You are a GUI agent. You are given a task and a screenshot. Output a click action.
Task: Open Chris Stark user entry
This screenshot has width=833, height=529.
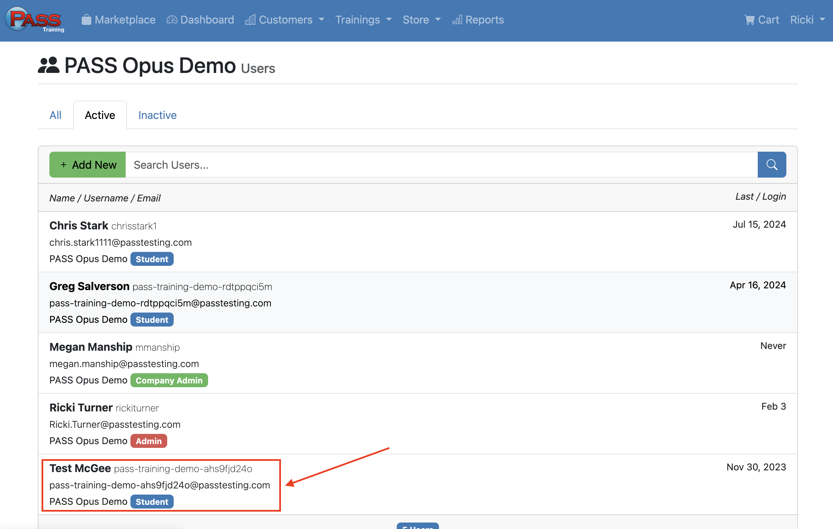[79, 226]
